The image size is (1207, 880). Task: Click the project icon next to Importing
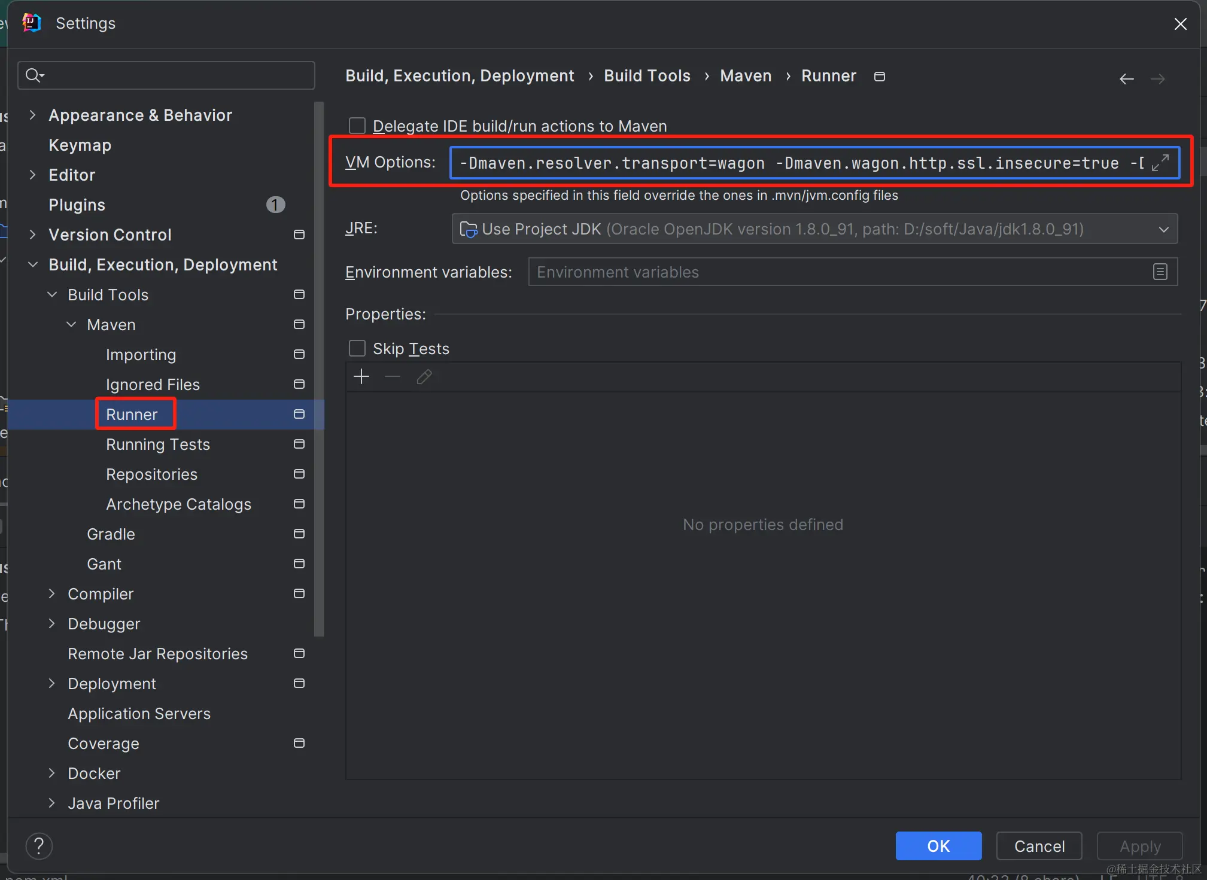point(299,354)
